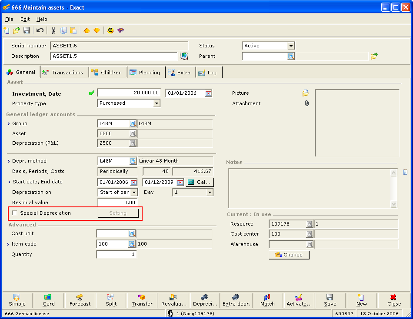Click the Forecast button
Image resolution: width=413 pixels, height=319 pixels.
(80, 300)
